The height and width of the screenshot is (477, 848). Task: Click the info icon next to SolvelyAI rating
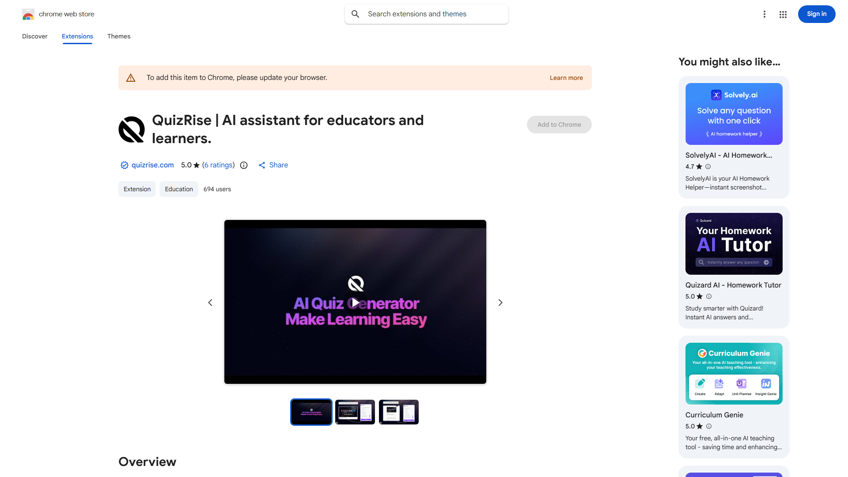(708, 167)
